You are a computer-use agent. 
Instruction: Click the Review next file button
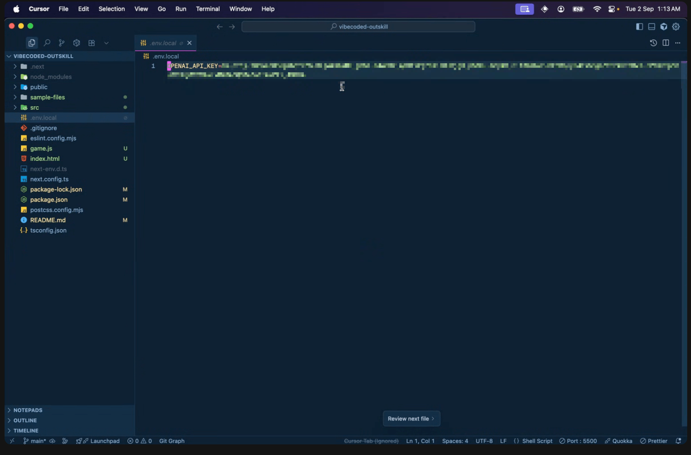pyautogui.click(x=411, y=418)
